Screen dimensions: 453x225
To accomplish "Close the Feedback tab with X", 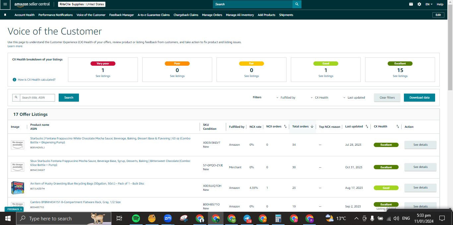I will tap(21, 209).
